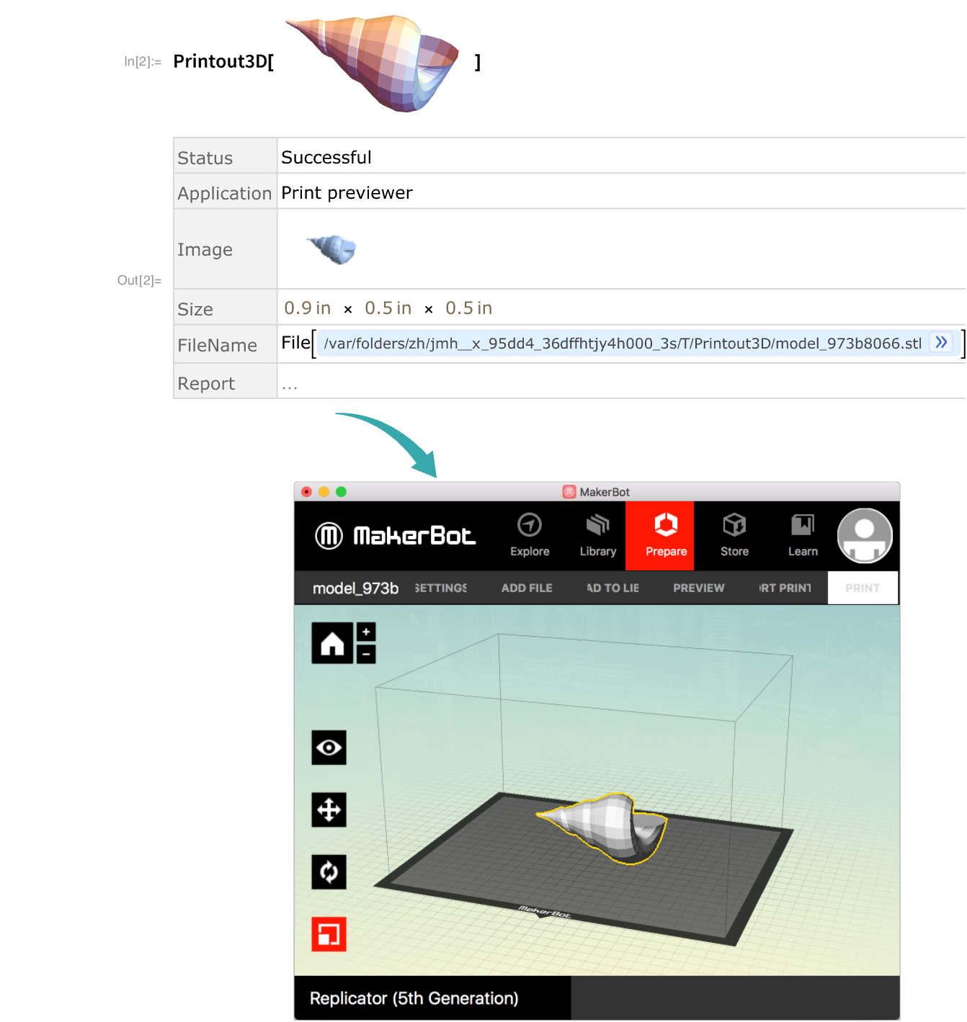Open the MakerBot Store

pyautogui.click(x=734, y=535)
